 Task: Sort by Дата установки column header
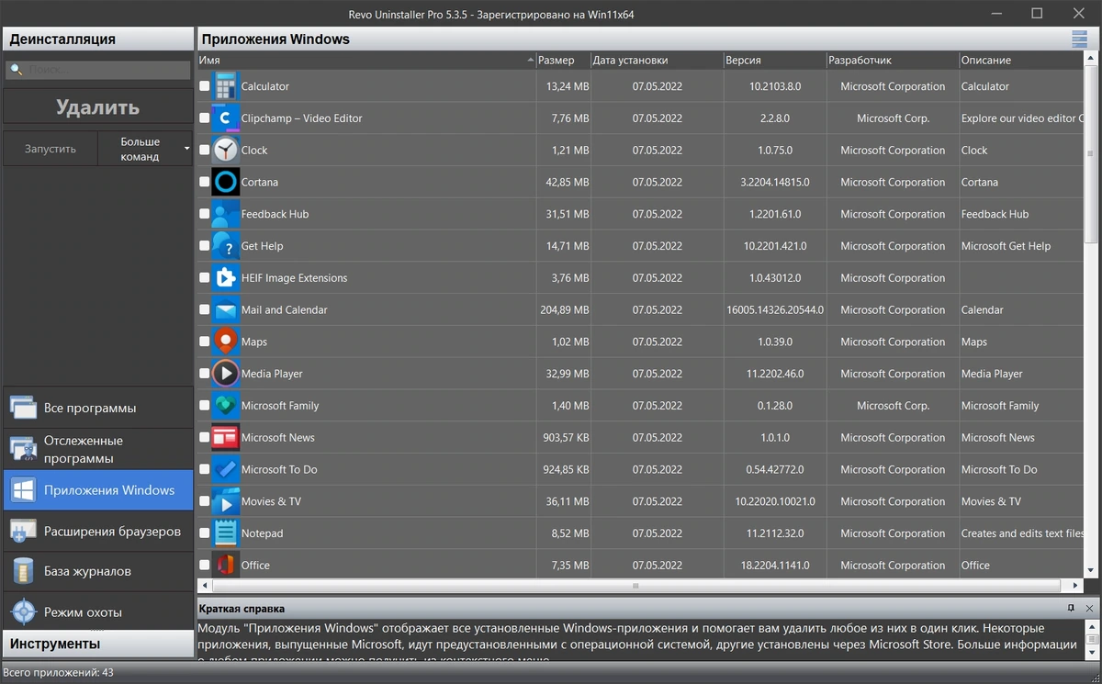point(657,60)
